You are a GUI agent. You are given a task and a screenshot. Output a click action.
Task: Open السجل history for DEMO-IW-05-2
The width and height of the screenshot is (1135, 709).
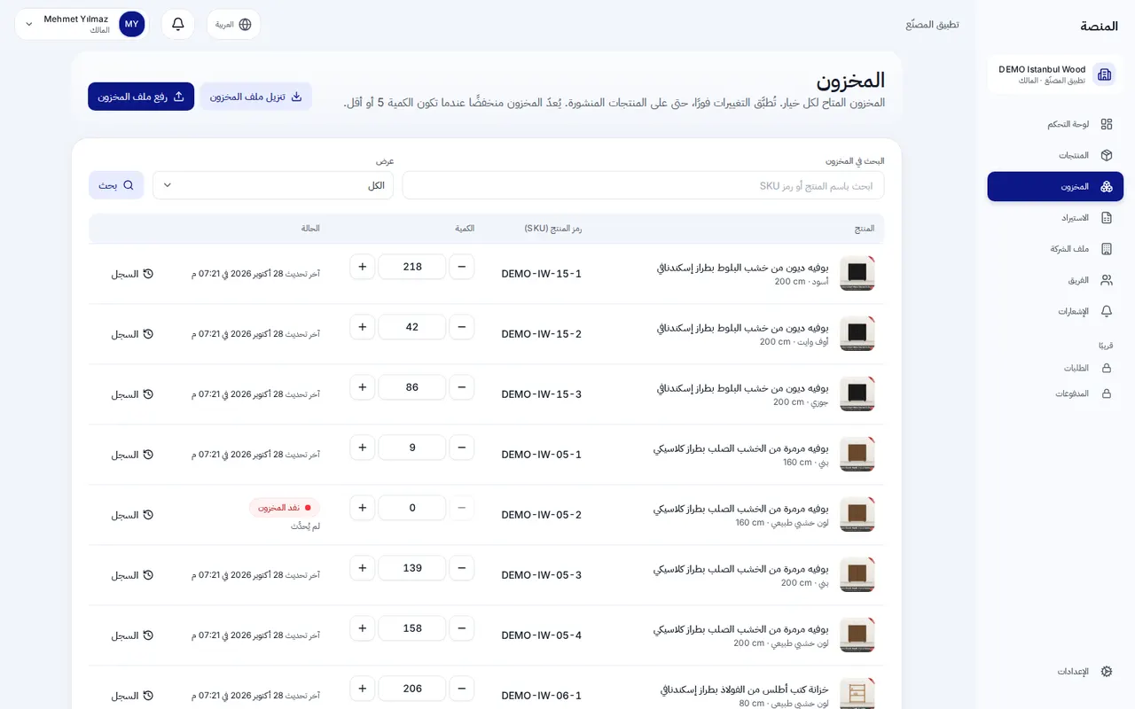click(132, 515)
